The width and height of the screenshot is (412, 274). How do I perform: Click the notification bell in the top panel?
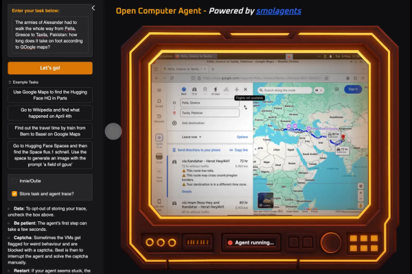click(x=331, y=56)
